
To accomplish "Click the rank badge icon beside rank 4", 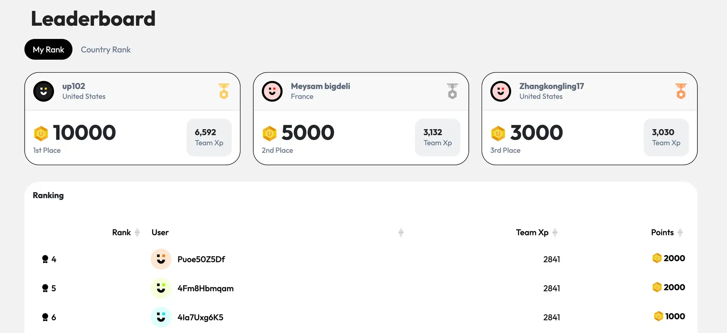I will click(45, 259).
